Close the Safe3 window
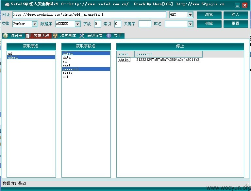 (244, 5)
